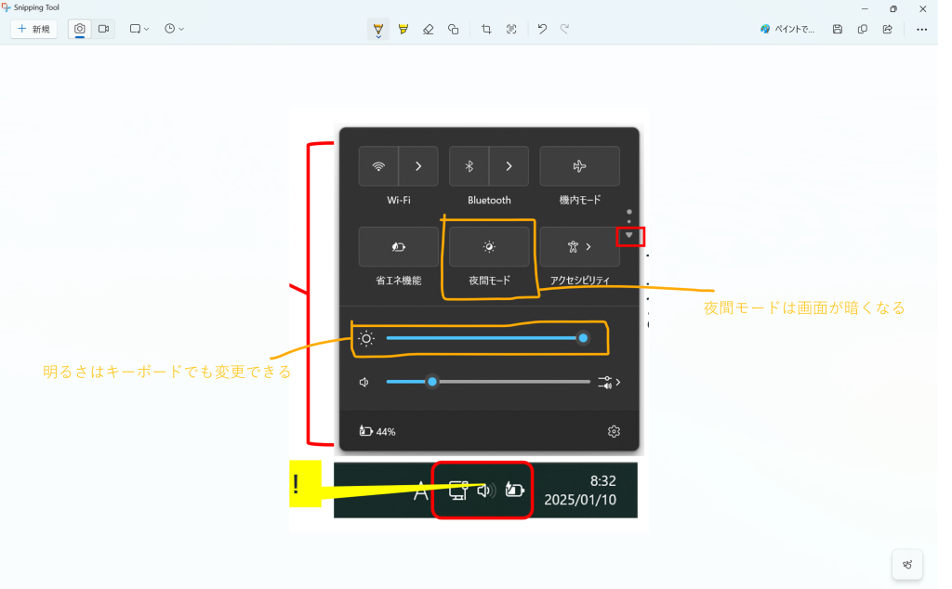Image resolution: width=952 pixels, height=589 pixels.
Task: Open the delay timer dropdown
Action: 174,29
